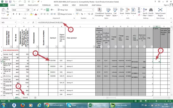
Task: Toggle Bold formatting
Action: click(14, 14)
